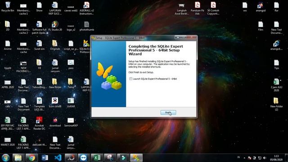Viewport: 288px width, 162px height.
Task: Open Google Chrome from the taskbar
Action: coord(31,158)
